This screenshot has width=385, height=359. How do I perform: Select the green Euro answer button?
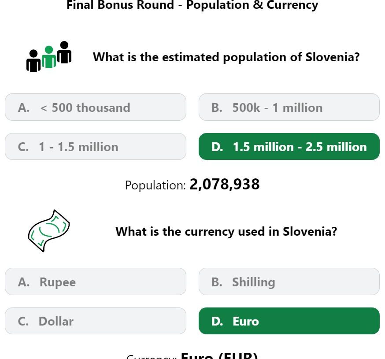pos(289,321)
